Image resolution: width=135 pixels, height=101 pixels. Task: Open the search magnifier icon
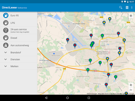pos(121,8)
